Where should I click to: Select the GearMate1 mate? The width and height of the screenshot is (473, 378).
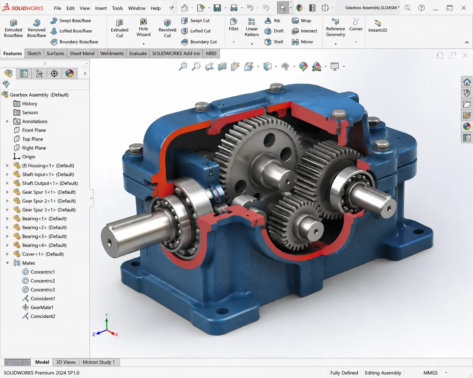point(38,307)
